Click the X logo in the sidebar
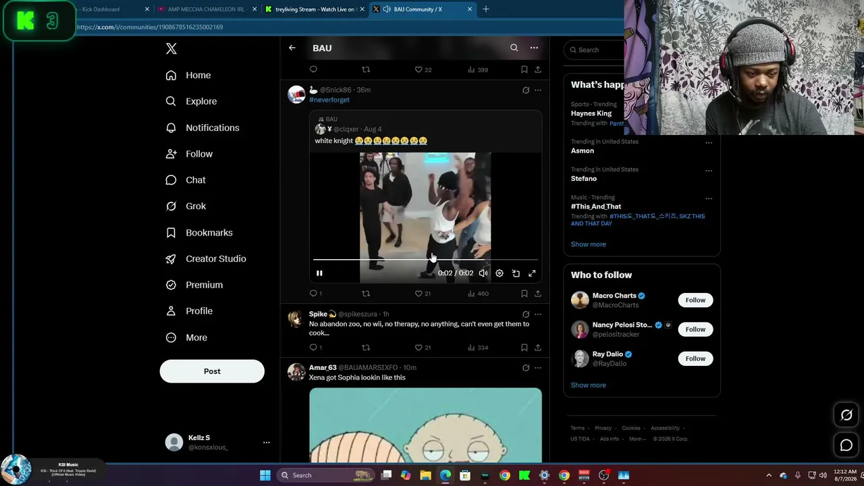Viewport: 864px width, 486px height. tap(171, 49)
